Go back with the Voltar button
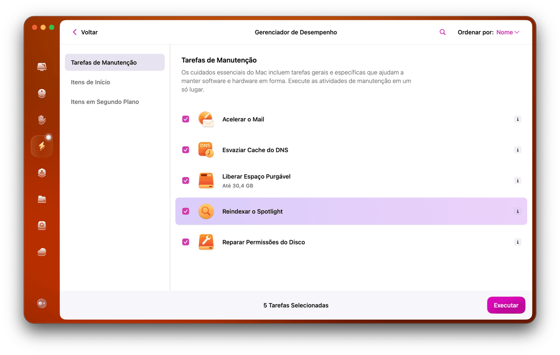The height and width of the screenshot is (355, 560). click(x=85, y=32)
